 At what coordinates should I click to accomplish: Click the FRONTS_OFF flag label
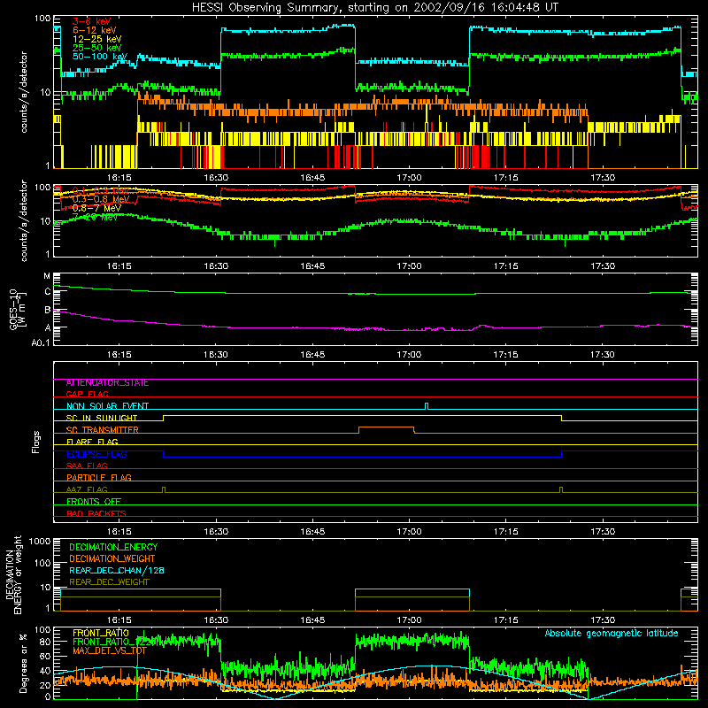[x=94, y=502]
